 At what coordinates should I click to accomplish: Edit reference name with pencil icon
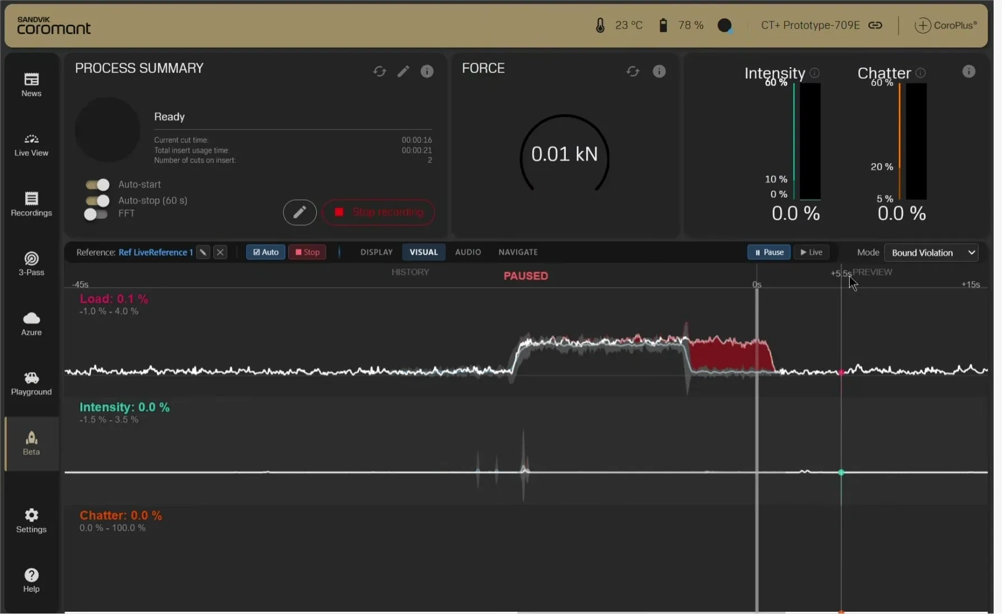203,252
